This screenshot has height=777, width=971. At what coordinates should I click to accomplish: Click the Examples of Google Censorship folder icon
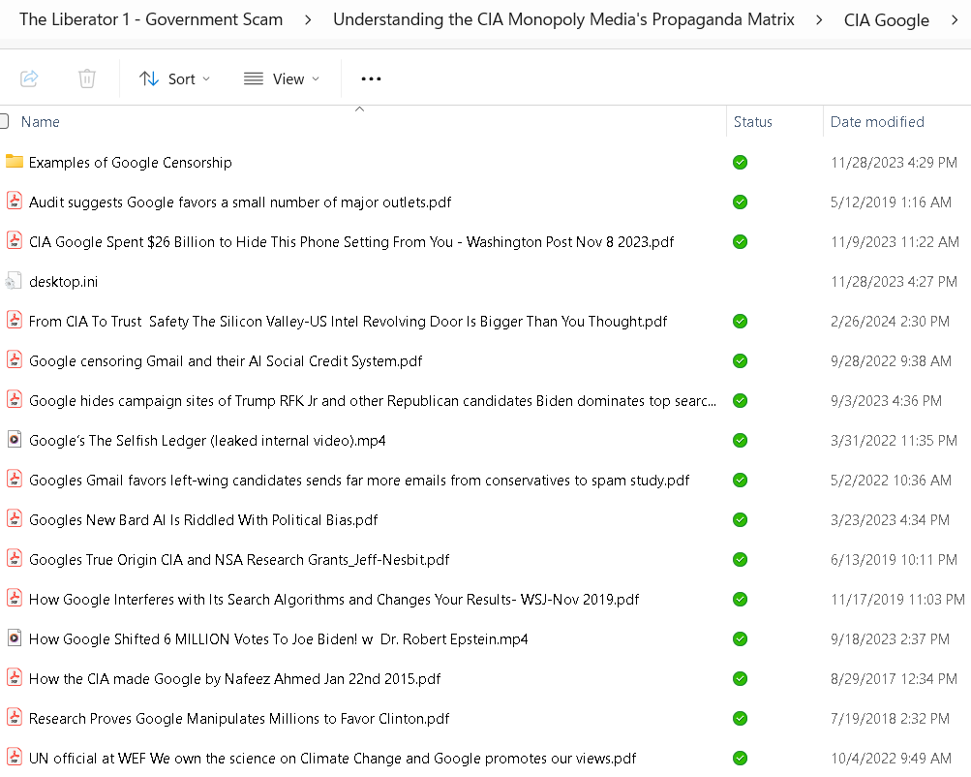[x=14, y=162]
